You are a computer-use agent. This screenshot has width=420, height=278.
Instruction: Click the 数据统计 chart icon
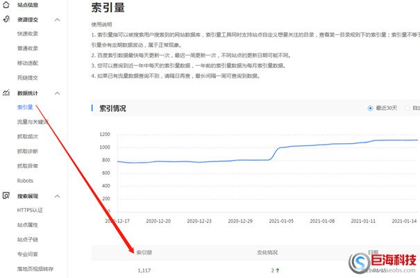coord(6,92)
